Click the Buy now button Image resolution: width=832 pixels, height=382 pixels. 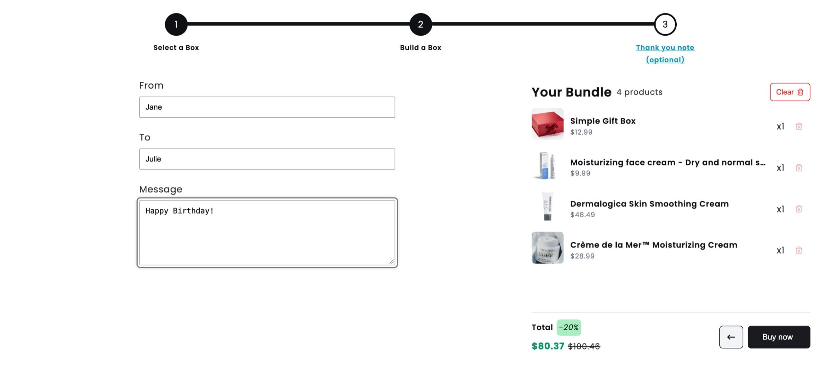click(x=779, y=337)
